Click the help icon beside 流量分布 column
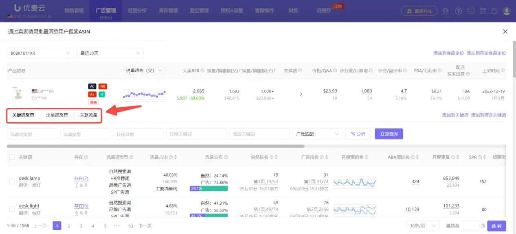 pos(226,157)
